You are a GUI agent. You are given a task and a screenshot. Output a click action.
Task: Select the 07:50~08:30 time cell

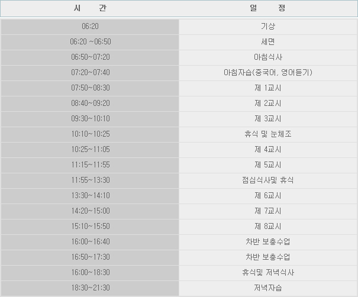[90, 88]
